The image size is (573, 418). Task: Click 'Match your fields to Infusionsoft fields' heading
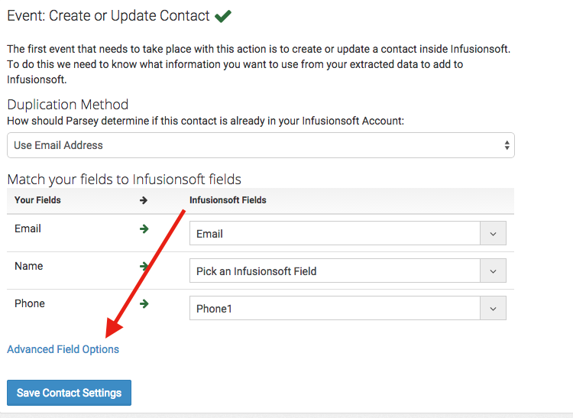(125, 180)
